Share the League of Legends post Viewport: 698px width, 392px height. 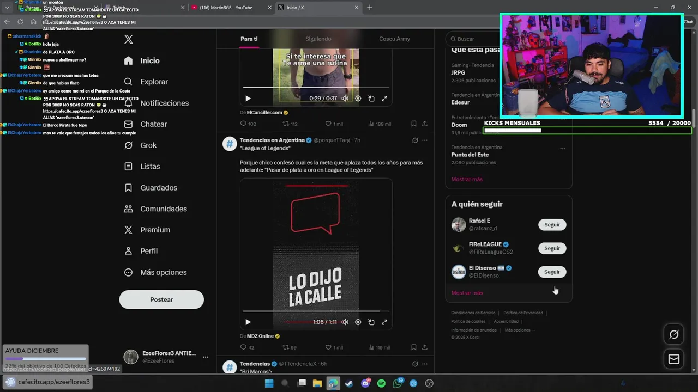(425, 347)
